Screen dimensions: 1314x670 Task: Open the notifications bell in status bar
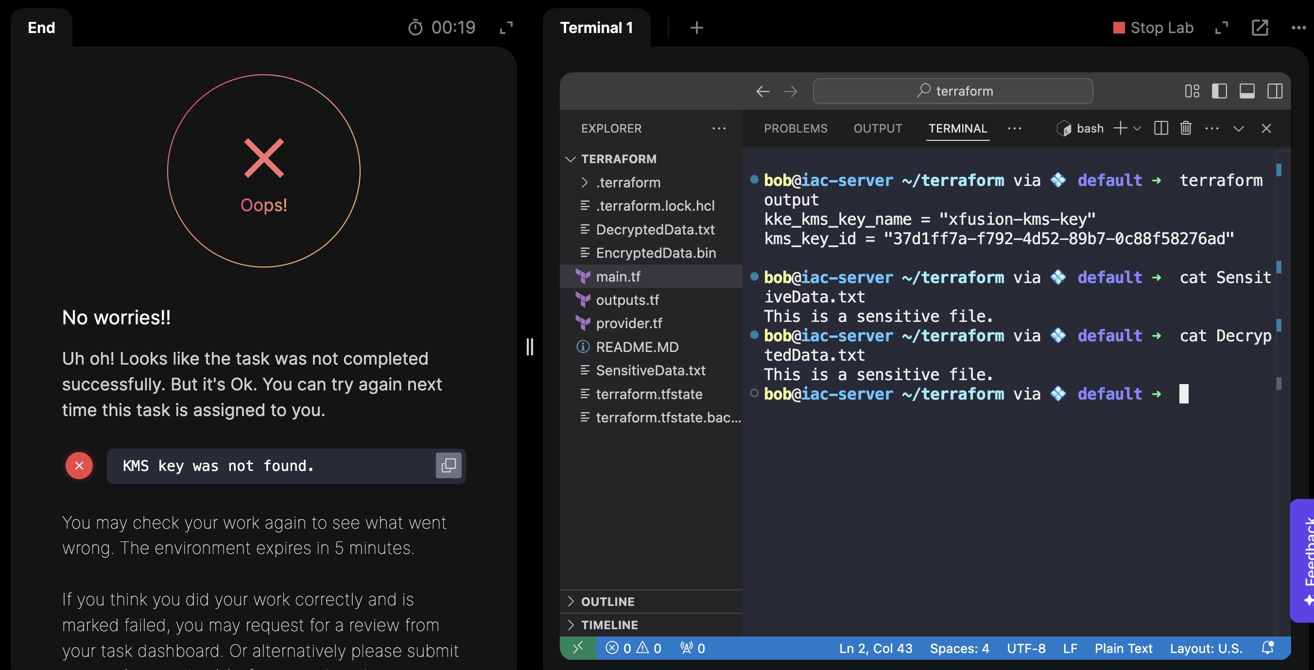pos(1267,648)
